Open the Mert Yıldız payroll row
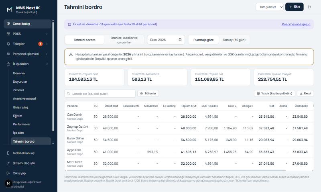The image size is (321, 192). click(x=189, y=163)
